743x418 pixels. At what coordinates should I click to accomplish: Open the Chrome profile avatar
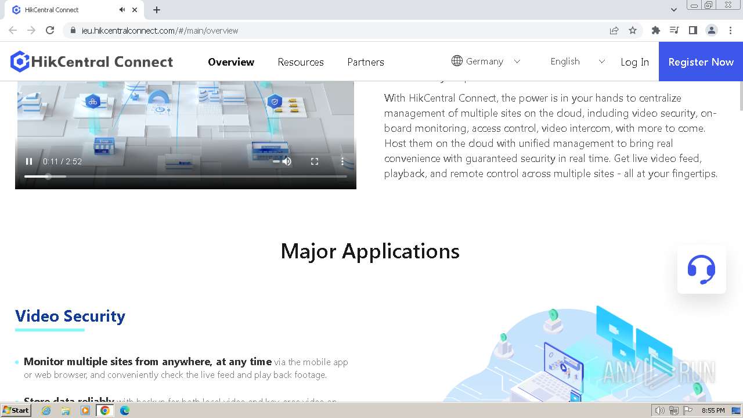(x=712, y=30)
